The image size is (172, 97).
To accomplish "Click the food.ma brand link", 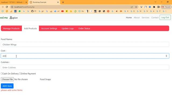I will (4, 18).
